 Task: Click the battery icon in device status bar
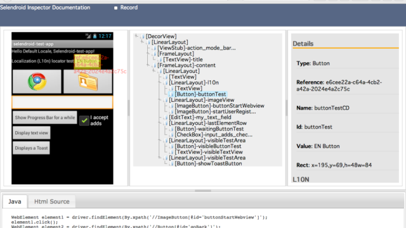pos(95,36)
